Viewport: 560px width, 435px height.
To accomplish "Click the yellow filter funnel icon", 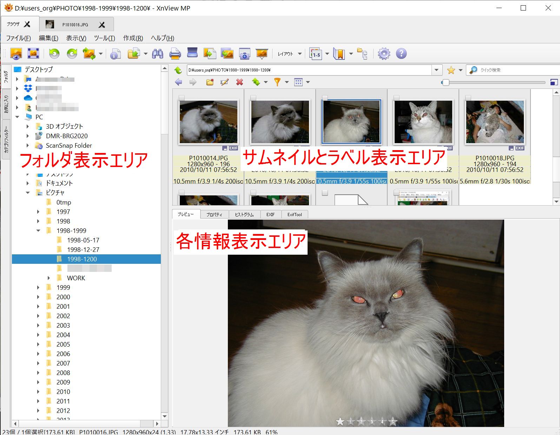I will pos(277,82).
